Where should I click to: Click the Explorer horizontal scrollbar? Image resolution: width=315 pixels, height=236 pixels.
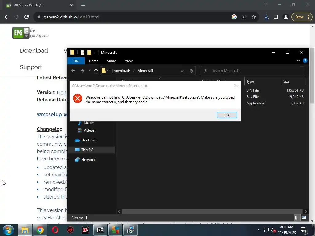(212, 211)
